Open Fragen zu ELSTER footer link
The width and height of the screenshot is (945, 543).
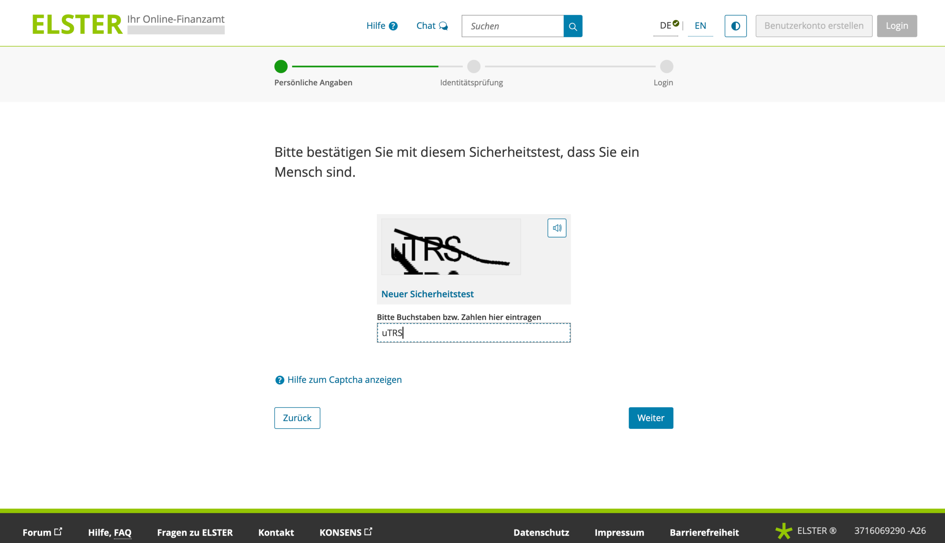pos(195,532)
